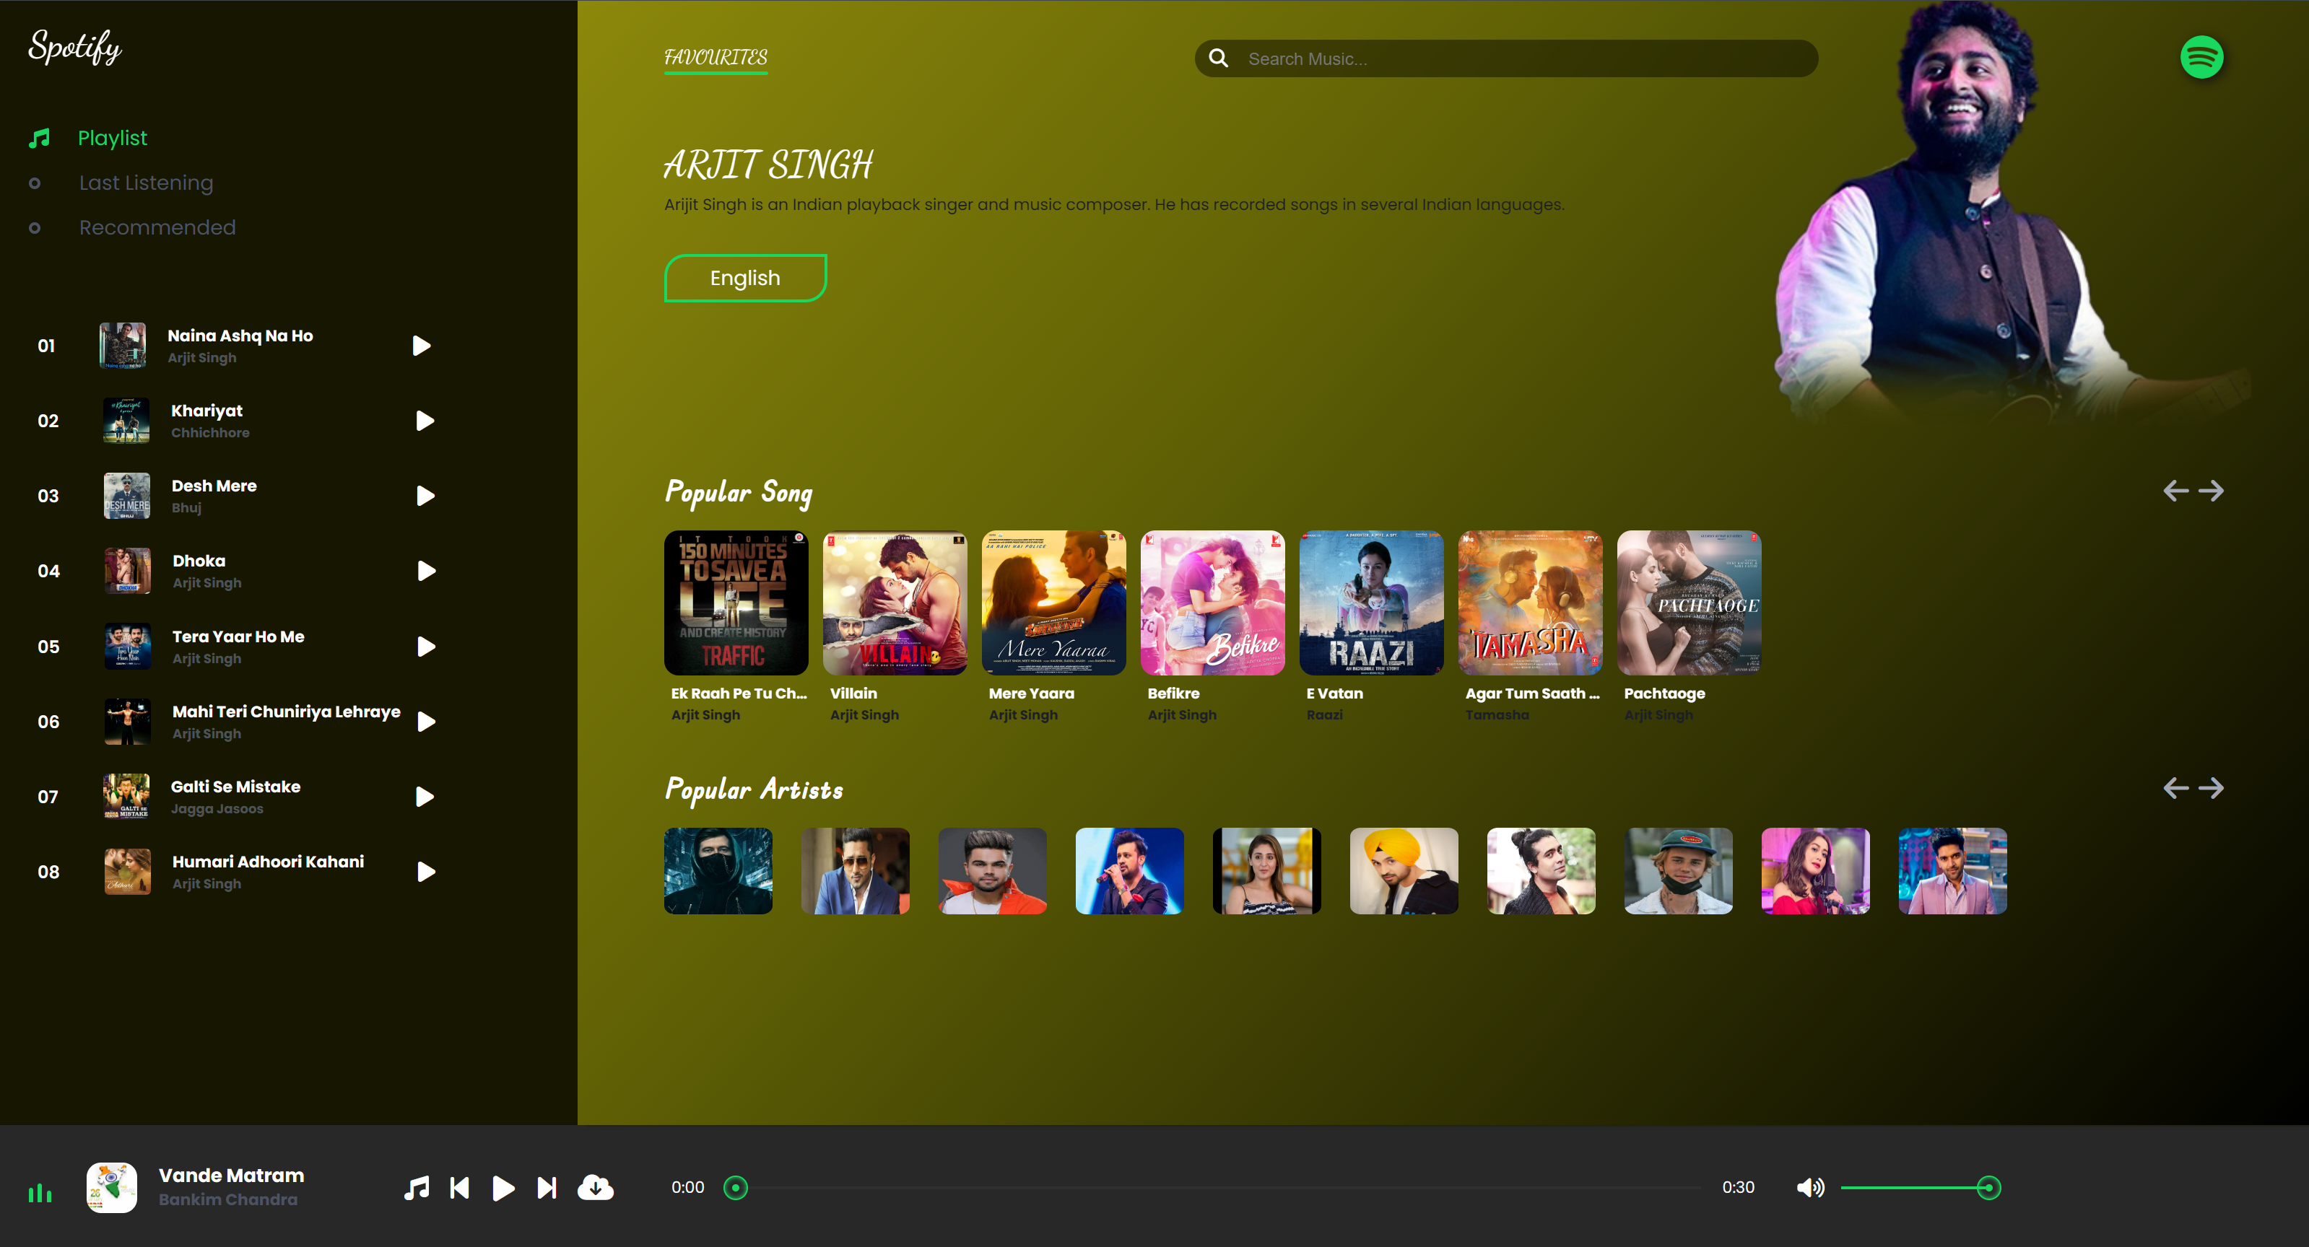The image size is (2309, 1247).
Task: Mute the volume speaker icon
Action: pos(1811,1188)
